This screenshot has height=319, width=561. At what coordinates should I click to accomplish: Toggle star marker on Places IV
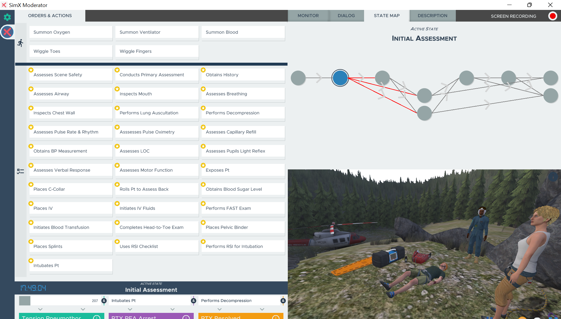tap(31, 204)
